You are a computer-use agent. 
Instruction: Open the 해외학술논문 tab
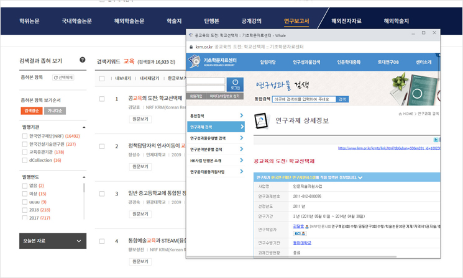129,21
